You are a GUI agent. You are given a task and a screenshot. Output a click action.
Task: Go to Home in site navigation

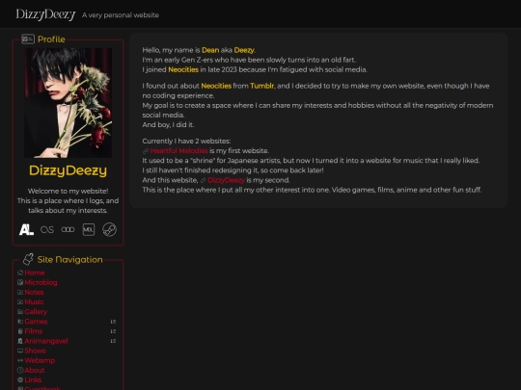tap(35, 273)
